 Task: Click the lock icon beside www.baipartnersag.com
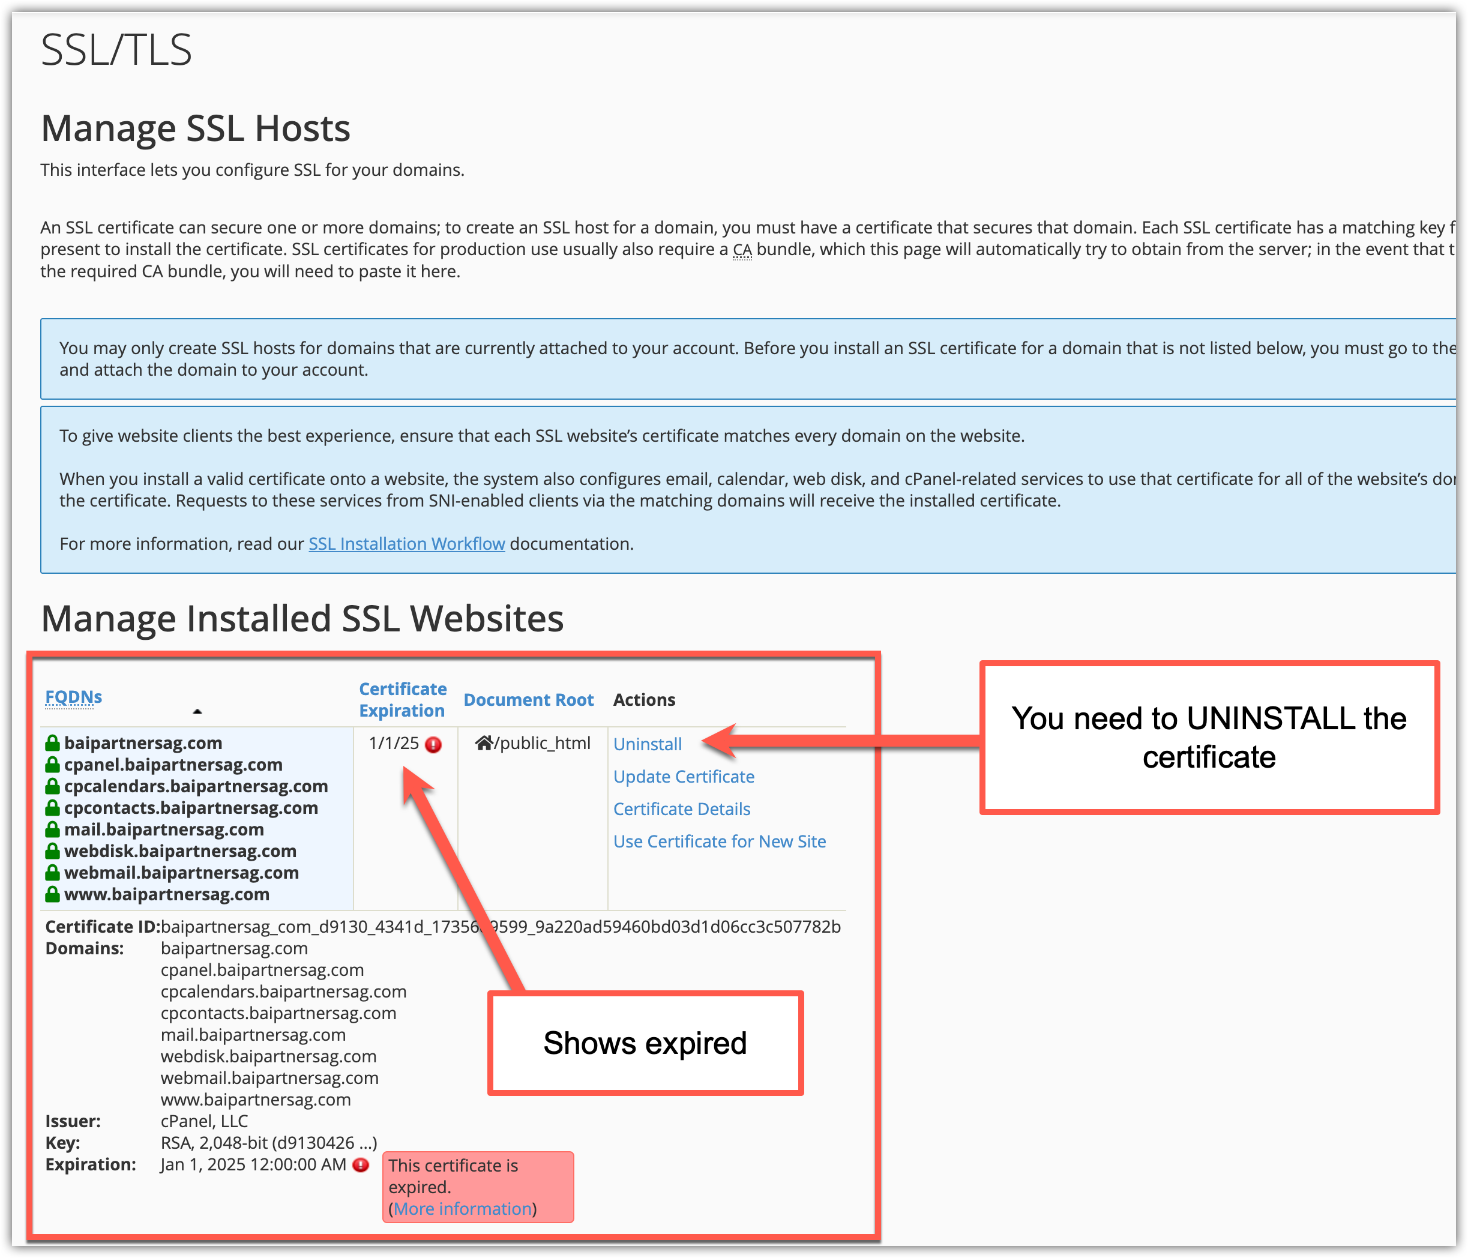click(52, 895)
